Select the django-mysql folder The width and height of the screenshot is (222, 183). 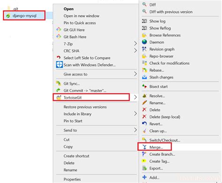(24, 15)
